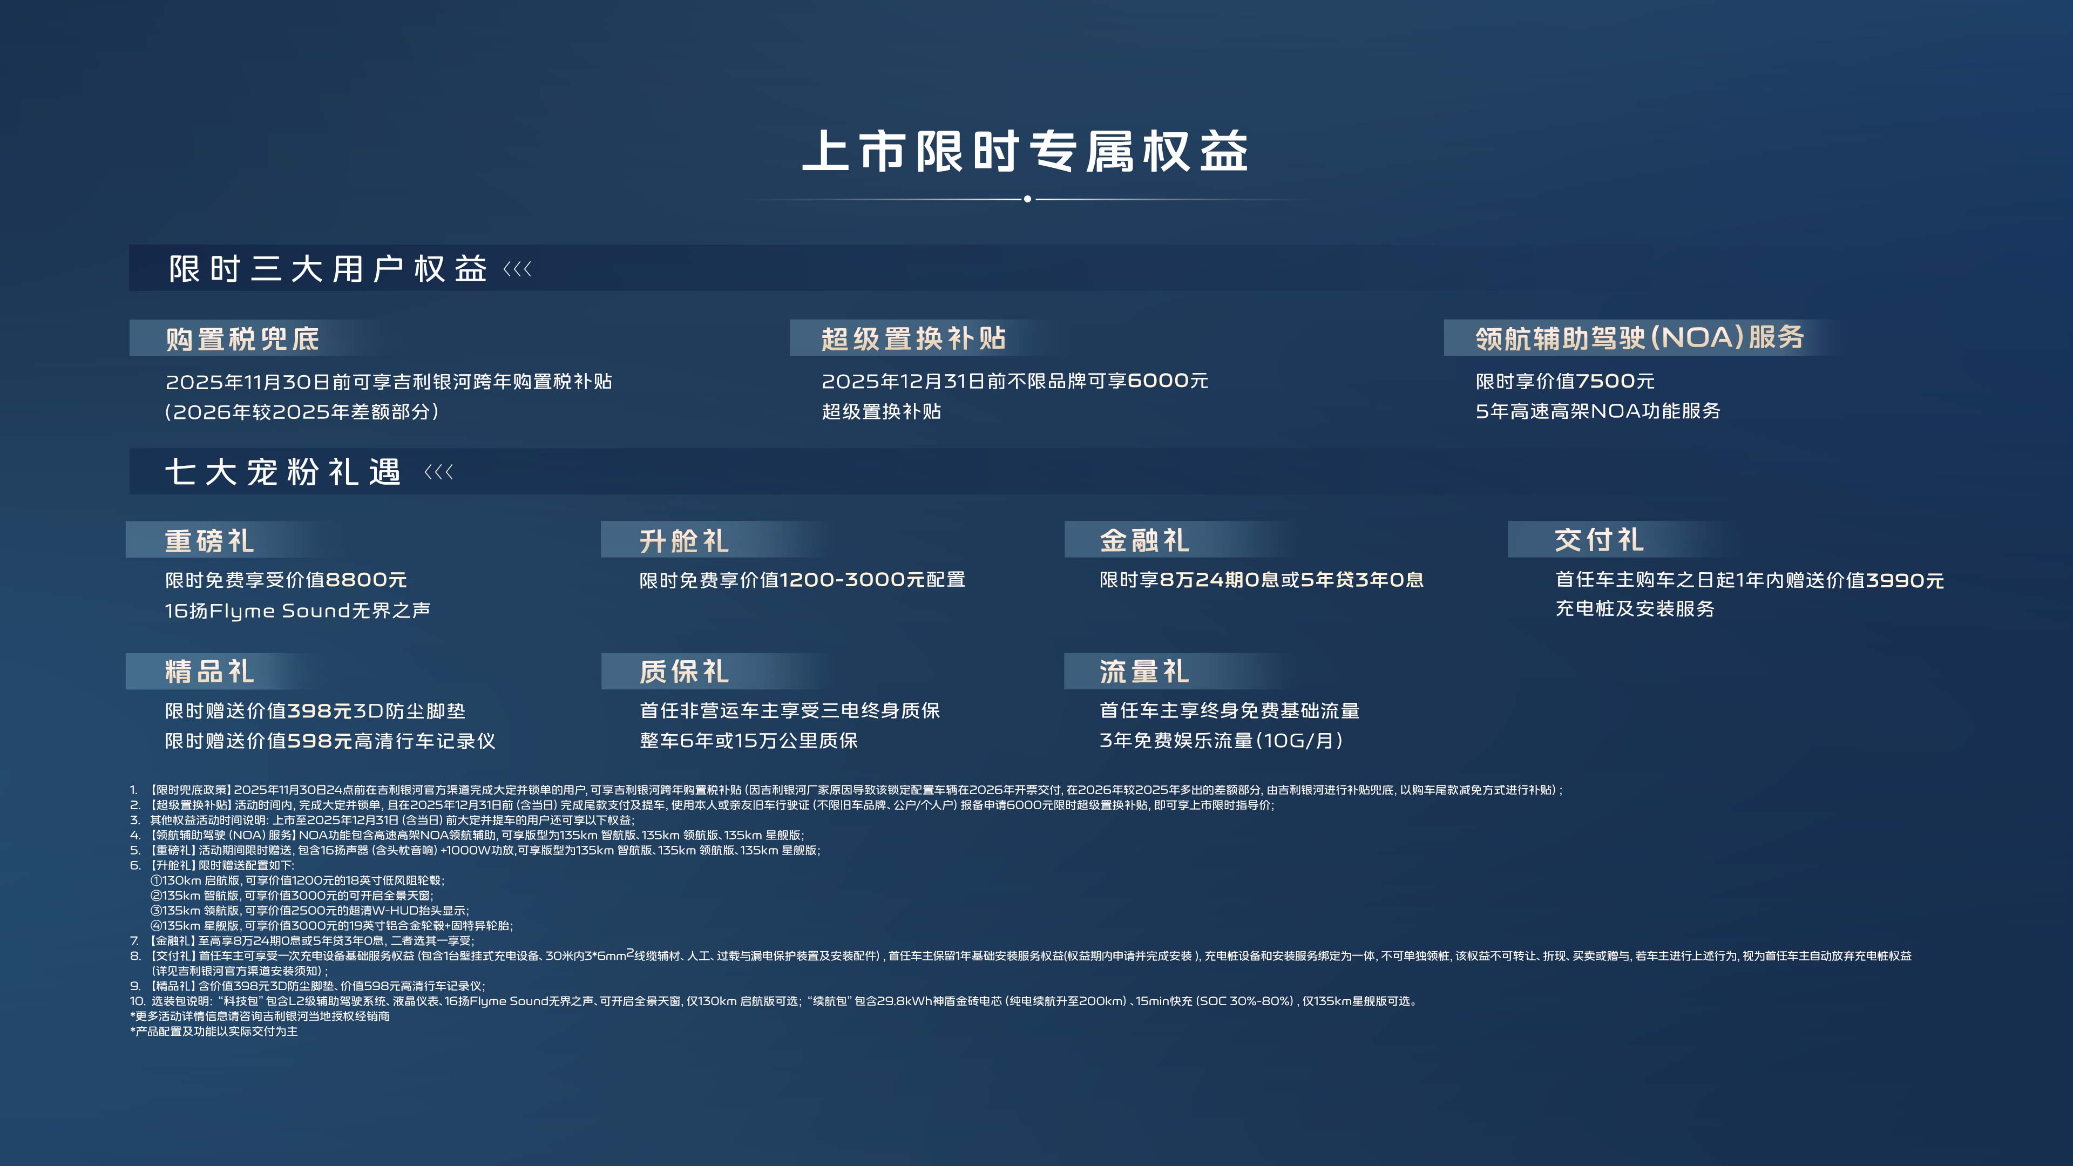Image resolution: width=2073 pixels, height=1166 pixels.
Task: Click the 3年免费娱乐流量(10G/月) line
Action: pos(1221,740)
